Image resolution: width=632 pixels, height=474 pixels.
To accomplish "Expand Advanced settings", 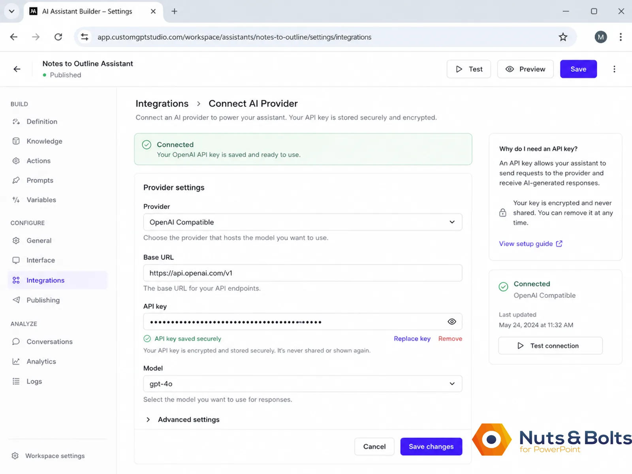I will (x=183, y=419).
